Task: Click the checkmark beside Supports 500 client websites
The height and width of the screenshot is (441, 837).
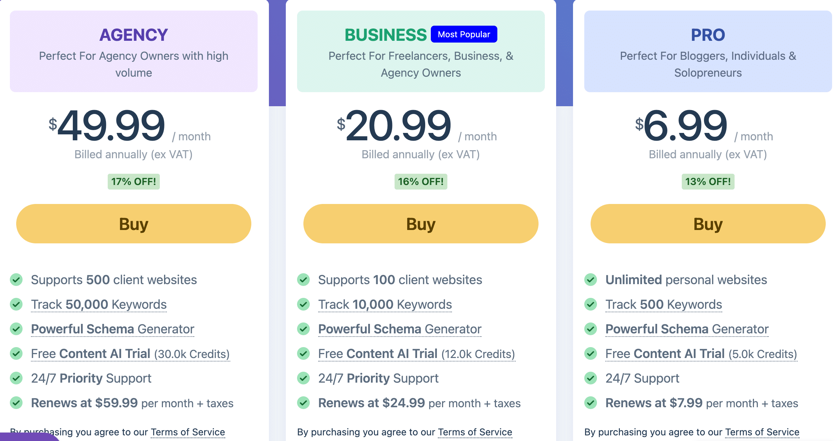Action: pyautogui.click(x=16, y=280)
